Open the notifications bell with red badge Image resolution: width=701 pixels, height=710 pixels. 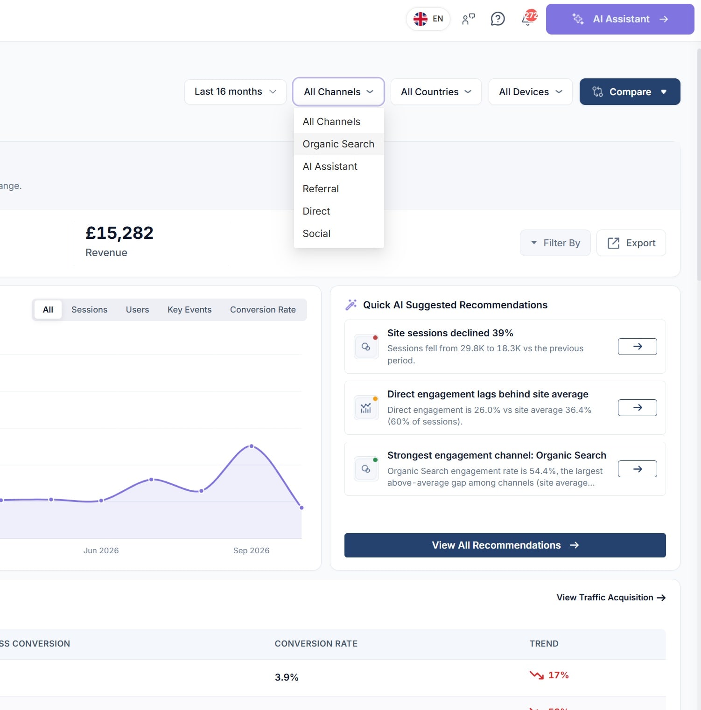528,18
